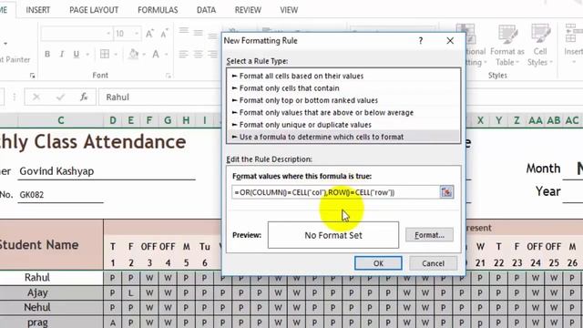Viewport: 583px width, 328px height.
Task: Align text left in ribbon
Action: [183, 55]
